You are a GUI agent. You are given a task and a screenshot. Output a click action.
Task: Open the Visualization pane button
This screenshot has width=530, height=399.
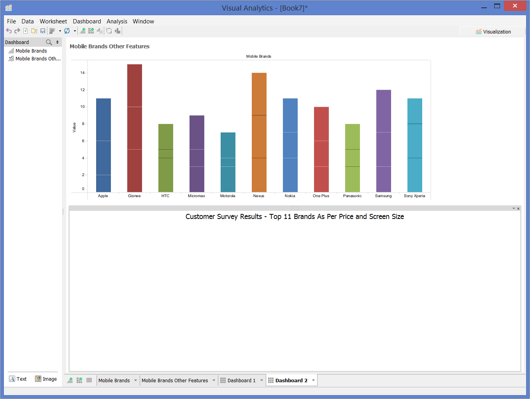(x=493, y=32)
